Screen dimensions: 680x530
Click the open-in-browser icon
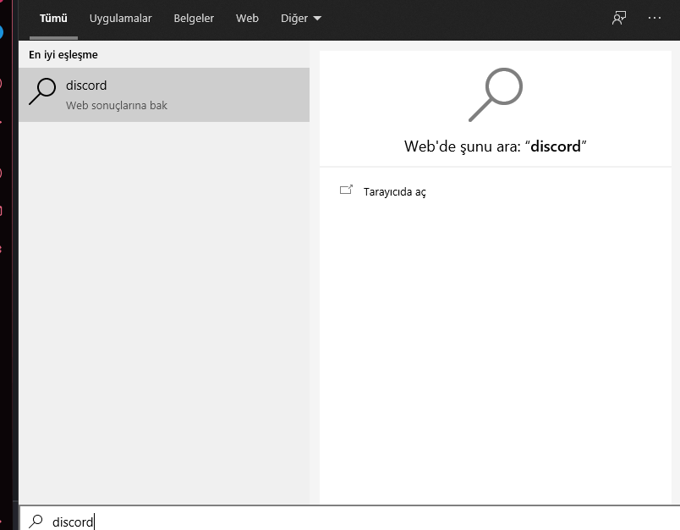pos(346,190)
